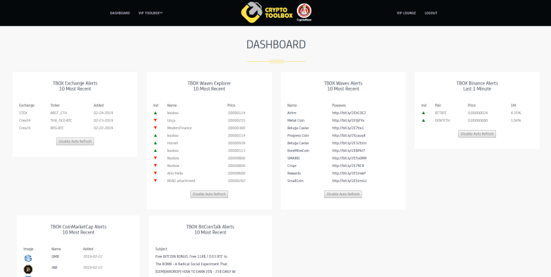
Task: Disable auto refresh for Binance Alerts
Action: pos(477,133)
